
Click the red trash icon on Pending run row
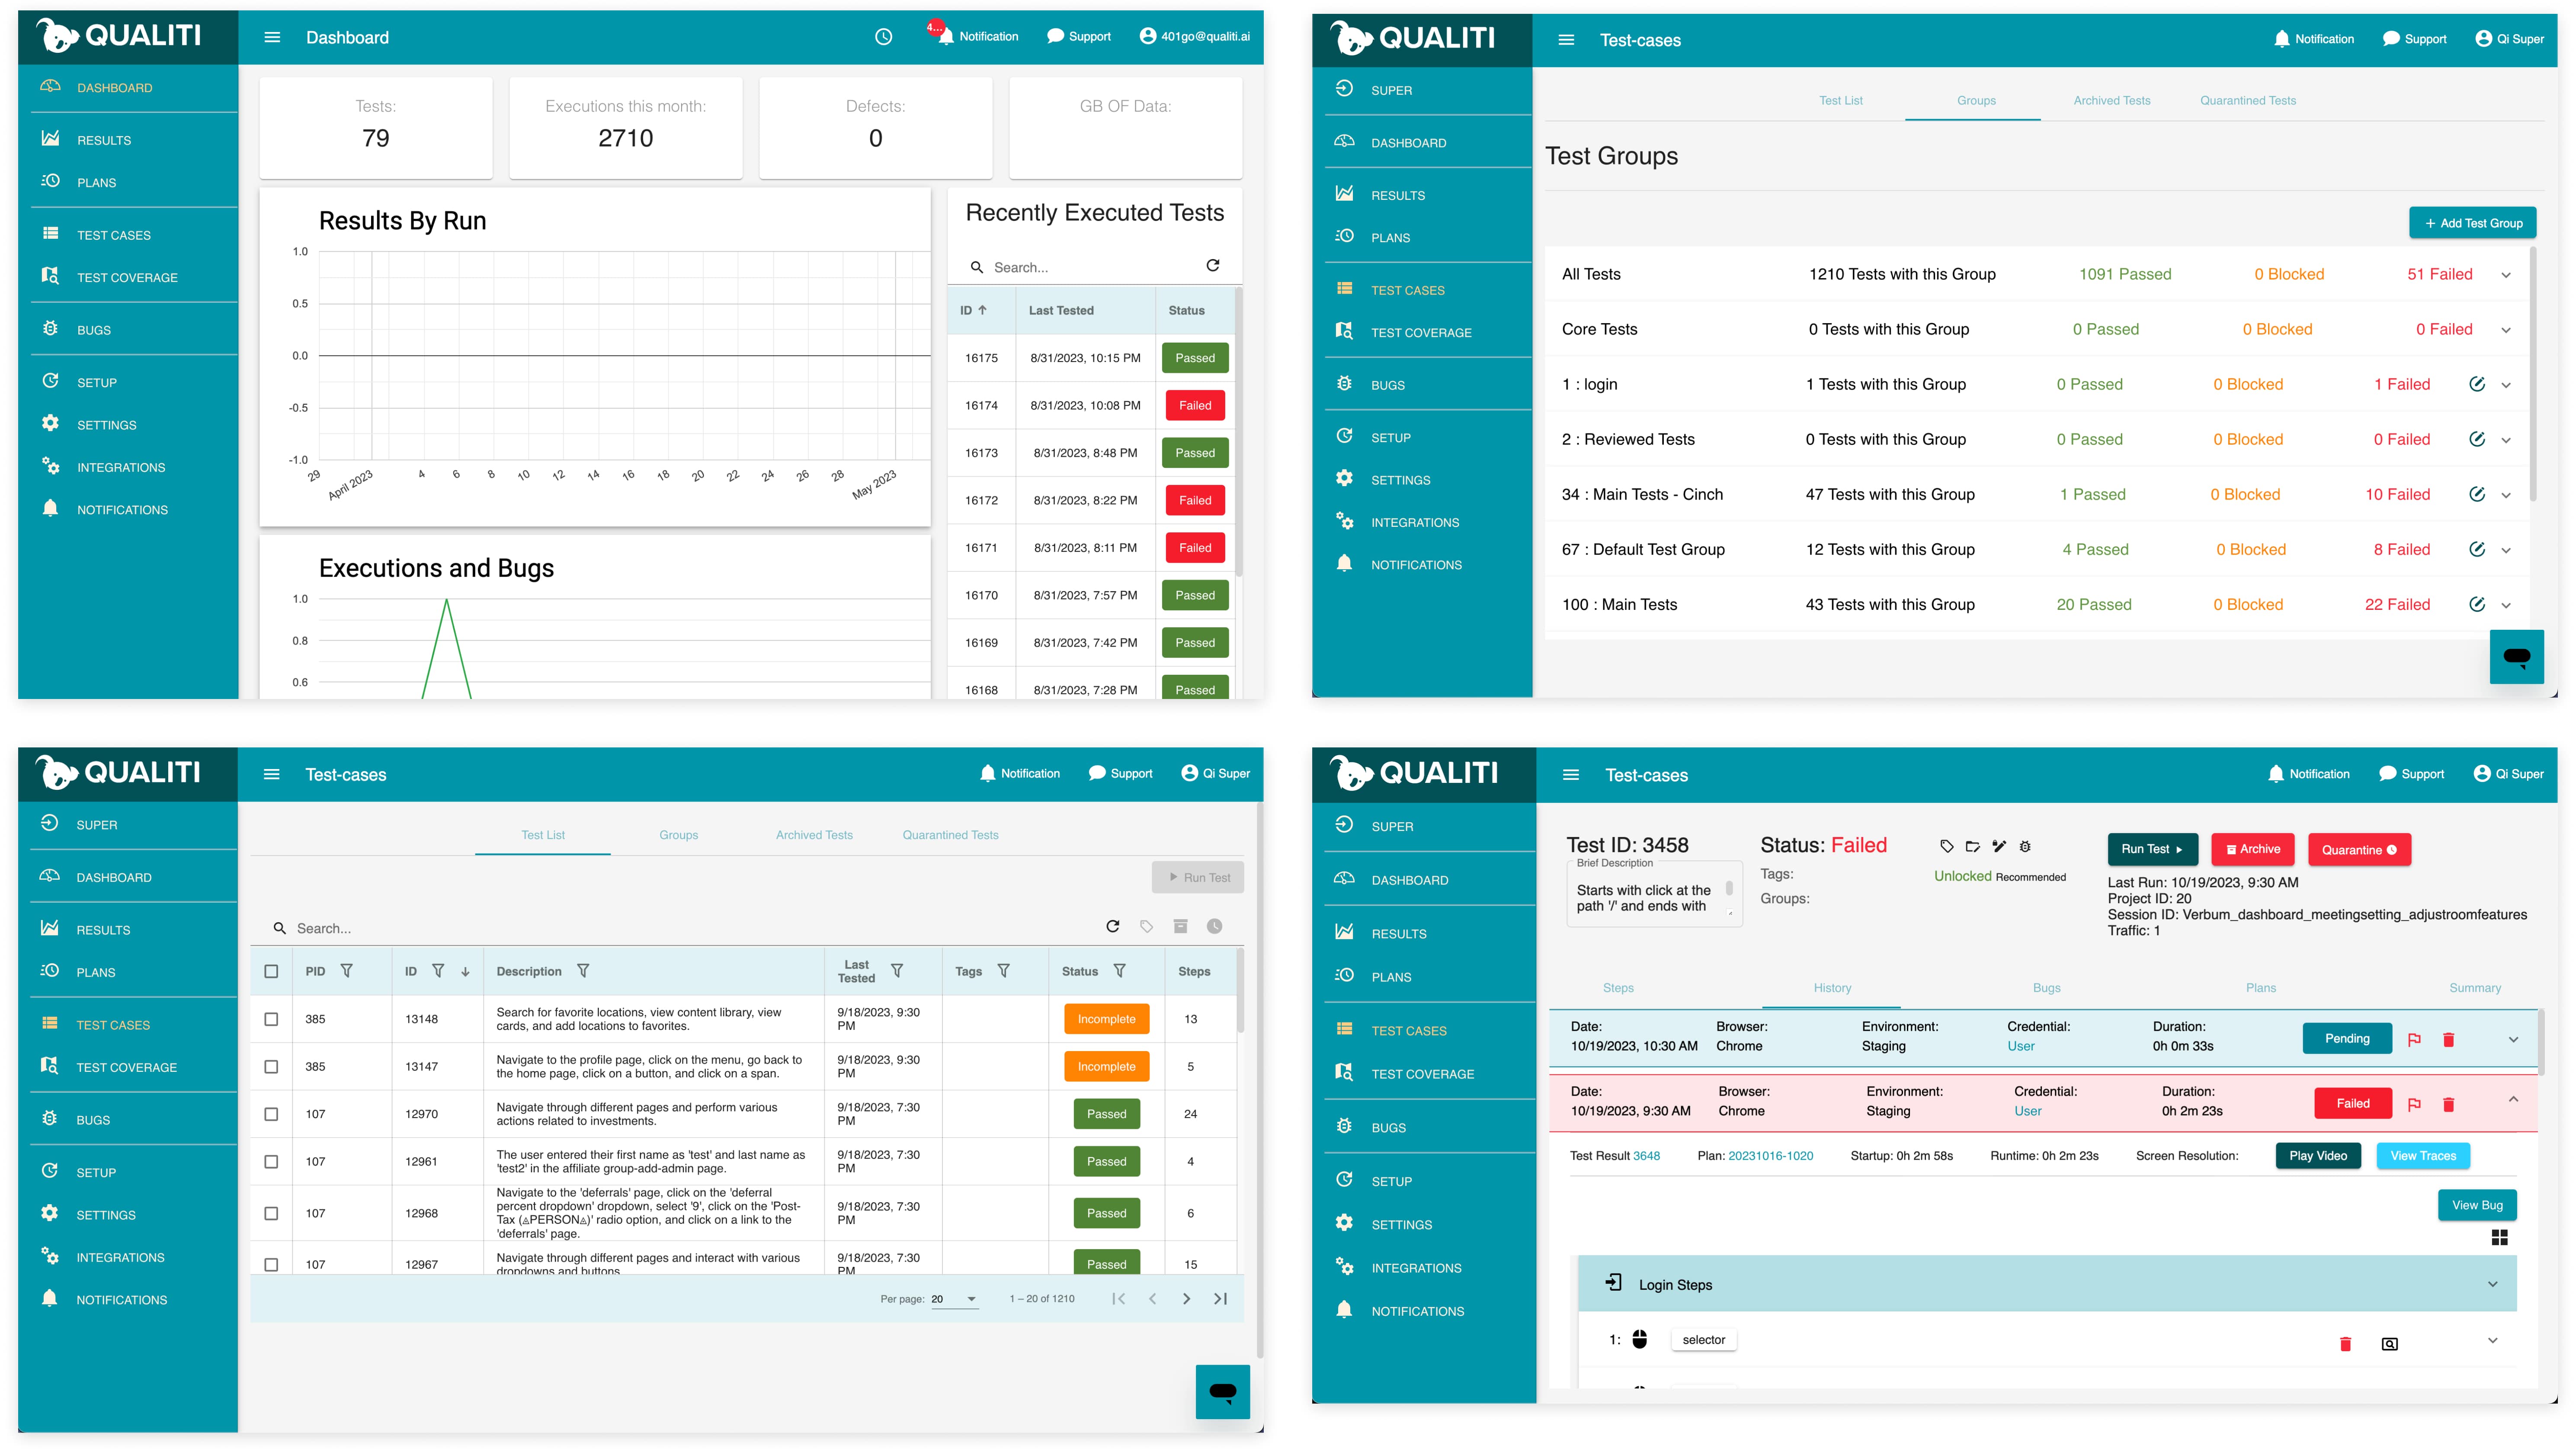click(2448, 1040)
